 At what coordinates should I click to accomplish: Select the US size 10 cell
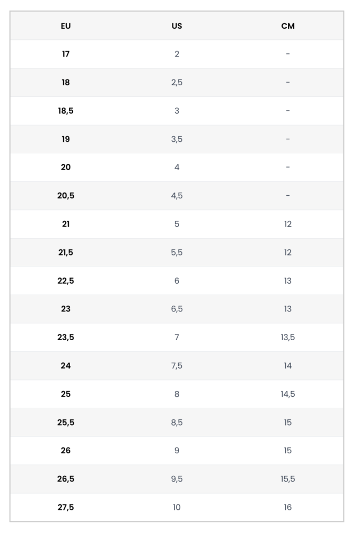pyautogui.click(x=177, y=507)
